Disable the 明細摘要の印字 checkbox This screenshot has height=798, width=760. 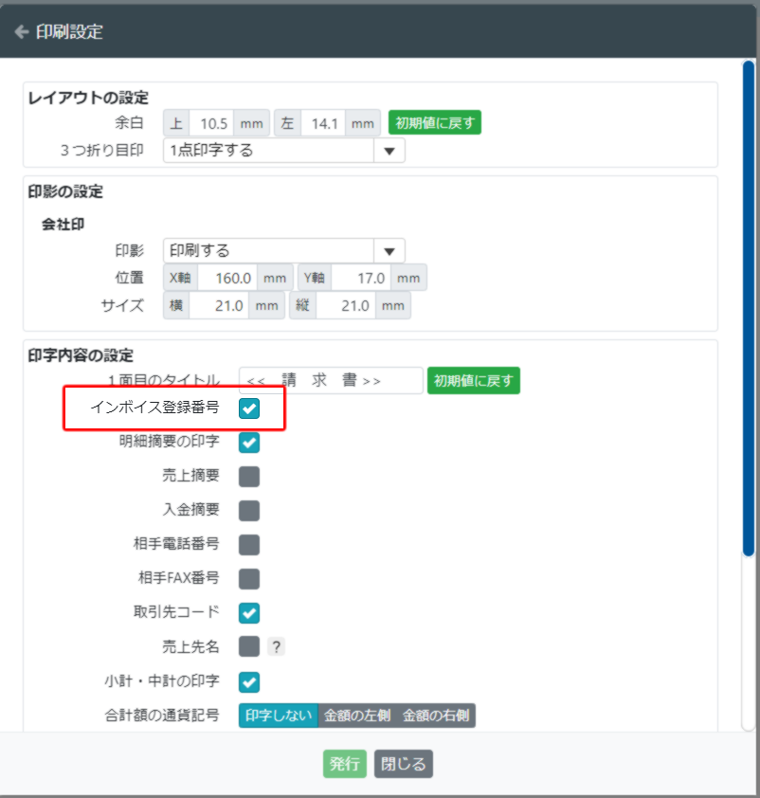point(248,443)
